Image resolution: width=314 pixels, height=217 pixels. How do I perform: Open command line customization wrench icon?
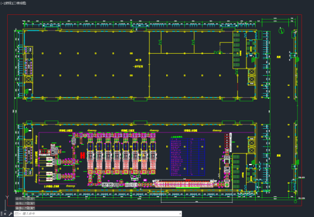pos(10,214)
